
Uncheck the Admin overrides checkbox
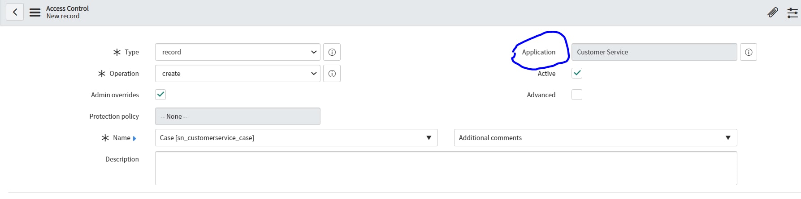[160, 95]
